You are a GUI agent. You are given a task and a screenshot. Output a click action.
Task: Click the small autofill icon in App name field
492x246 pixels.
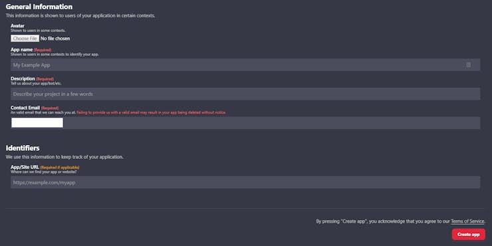[469, 64]
